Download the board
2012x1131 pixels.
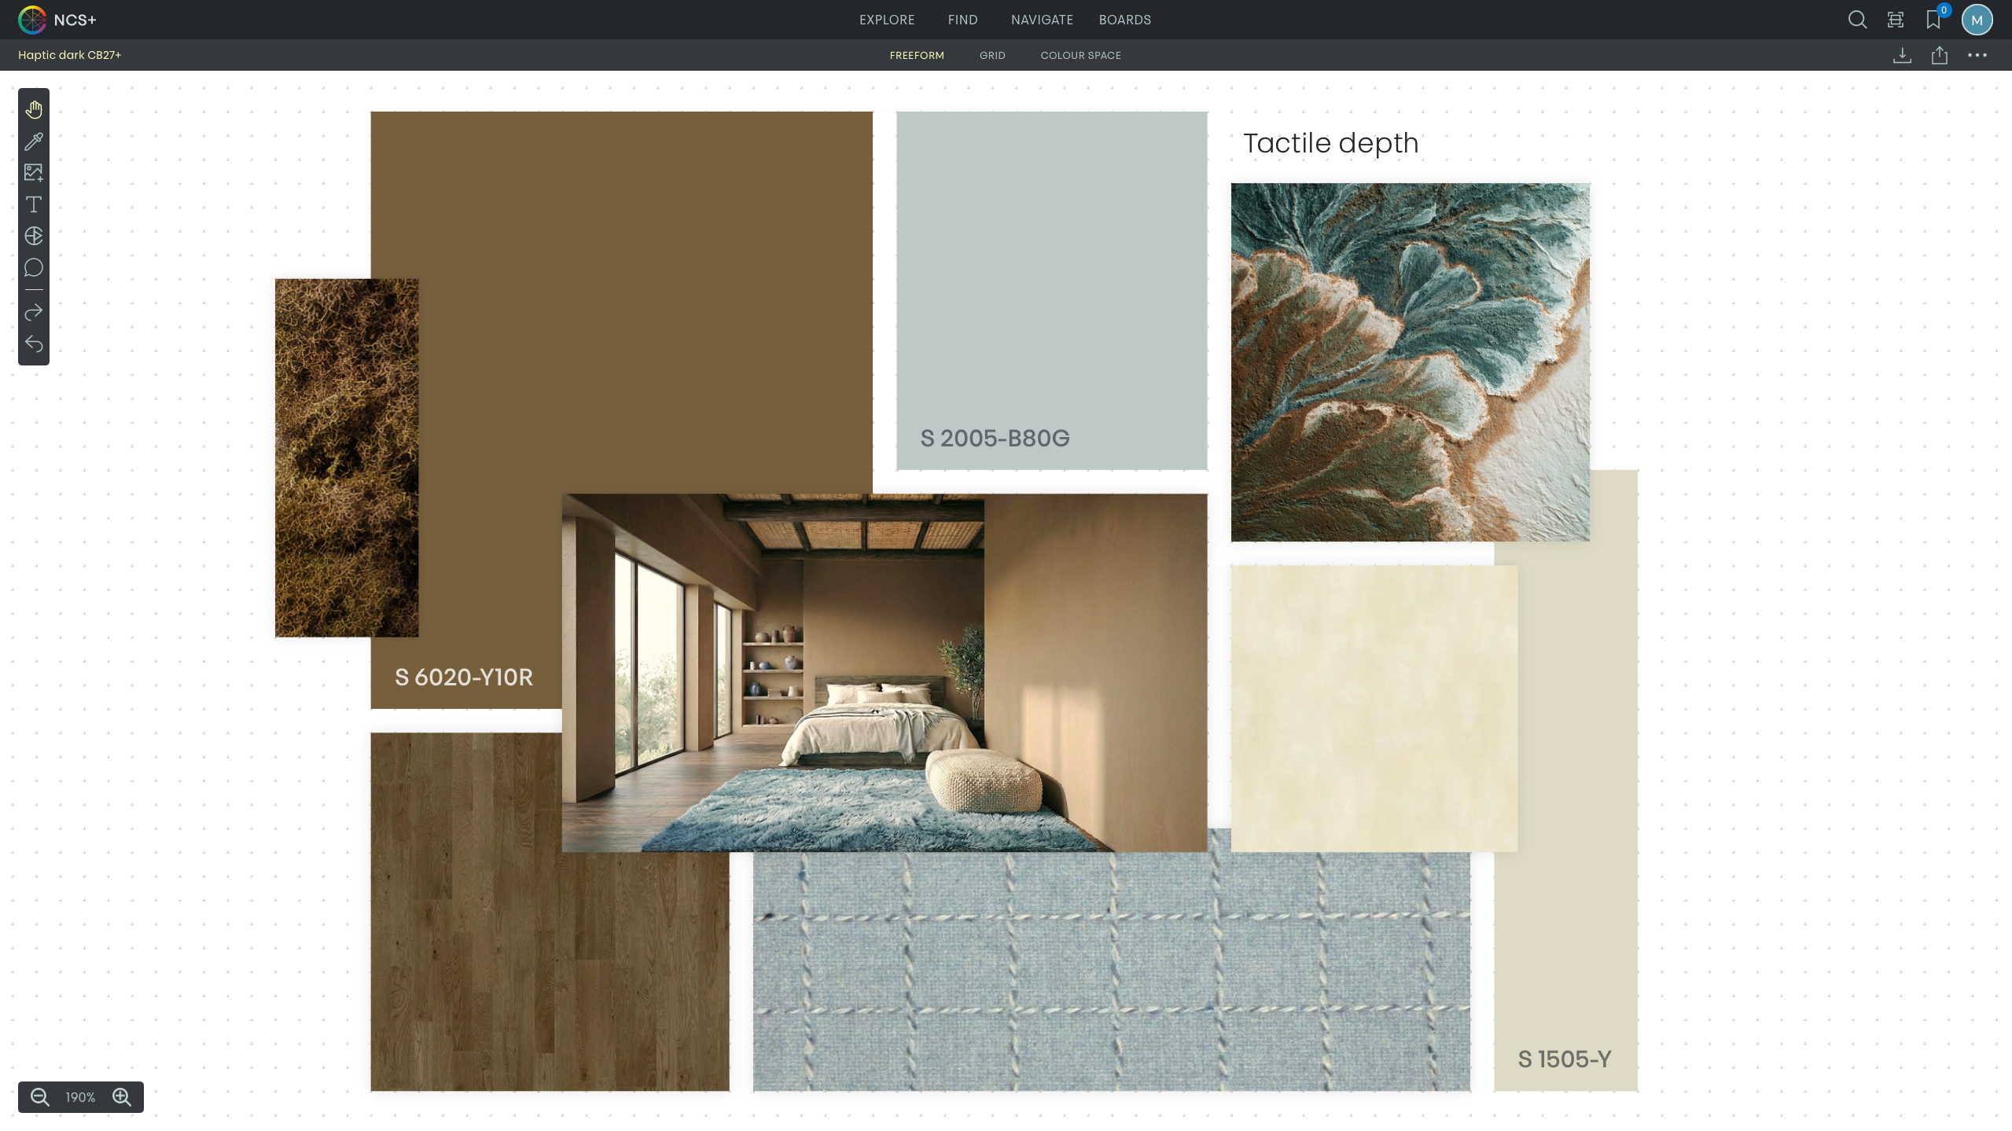coord(1902,55)
